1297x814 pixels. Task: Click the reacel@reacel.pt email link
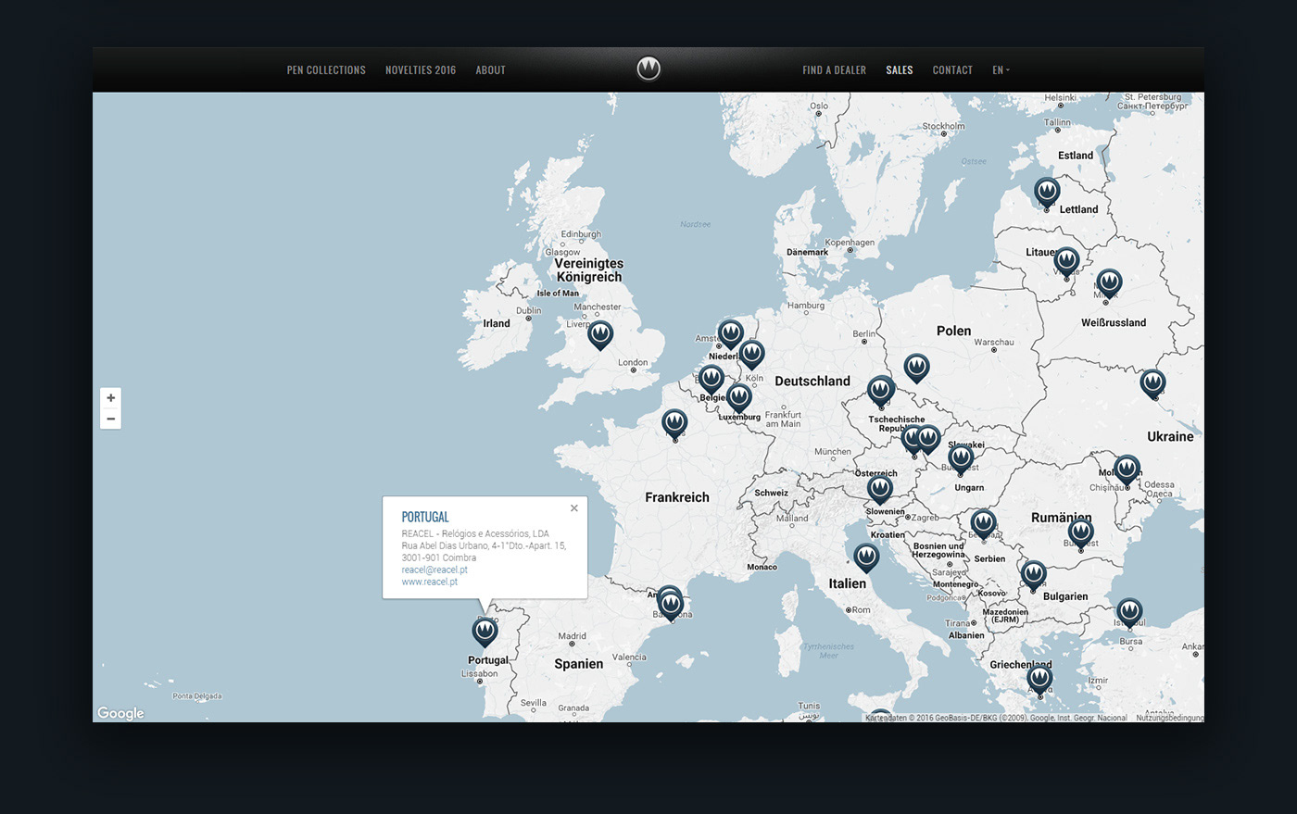pyautogui.click(x=434, y=570)
